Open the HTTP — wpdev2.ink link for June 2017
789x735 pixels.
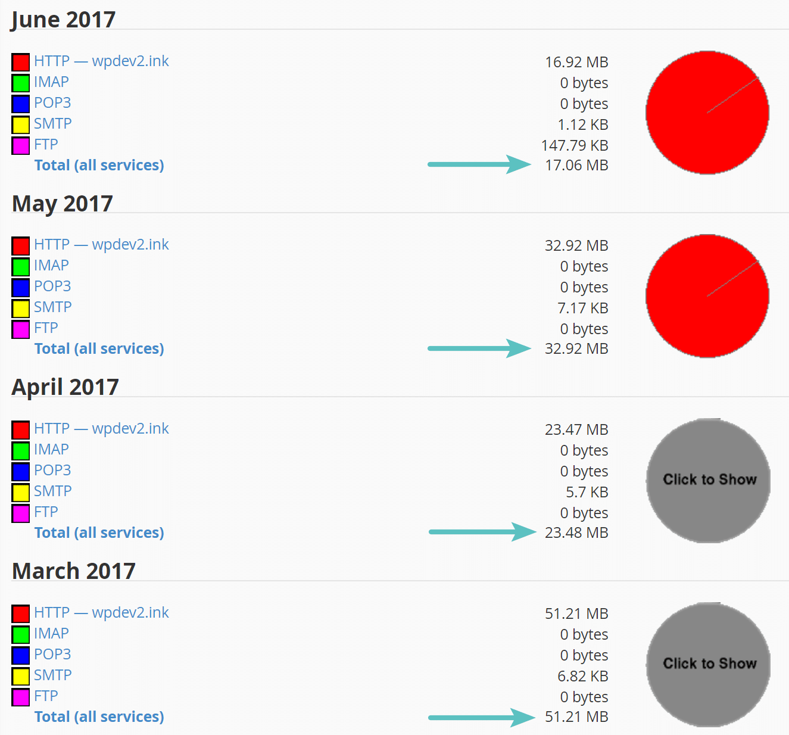(101, 61)
